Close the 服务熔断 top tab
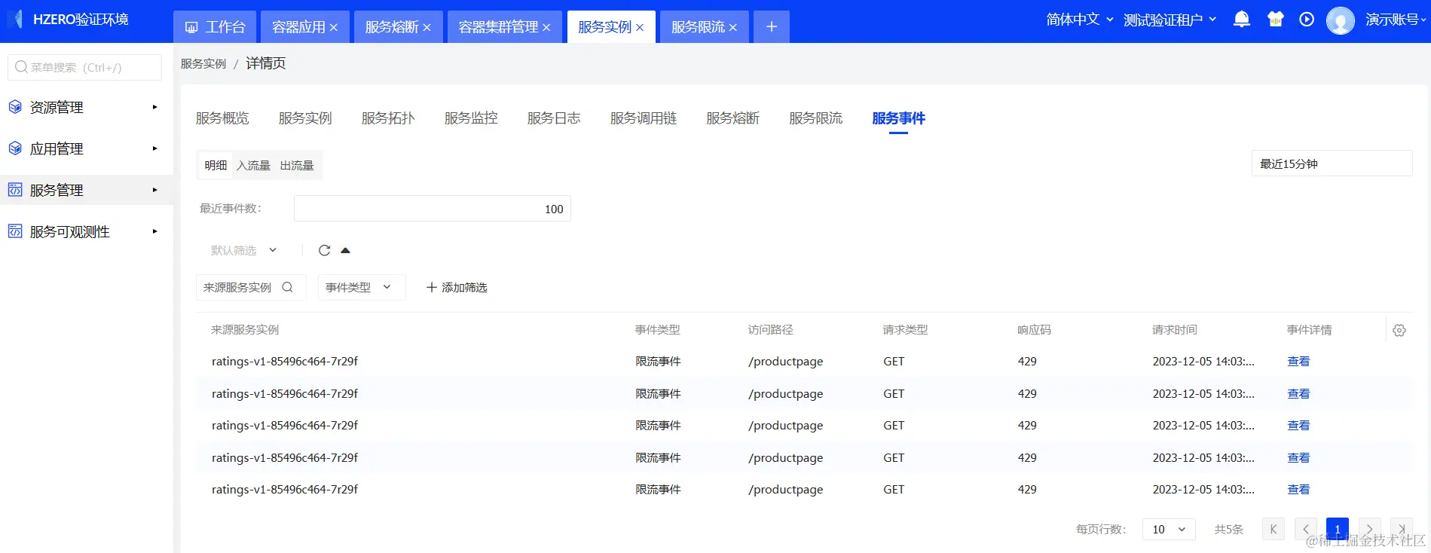The height and width of the screenshot is (553, 1431). (x=427, y=28)
